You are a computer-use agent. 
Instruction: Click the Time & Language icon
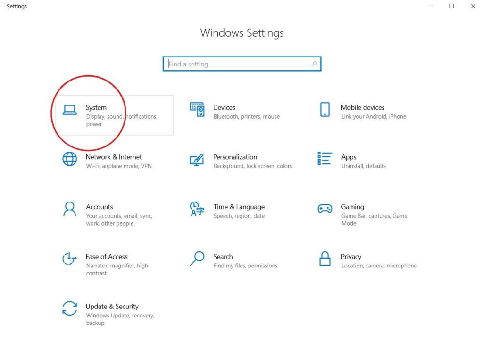click(x=197, y=209)
